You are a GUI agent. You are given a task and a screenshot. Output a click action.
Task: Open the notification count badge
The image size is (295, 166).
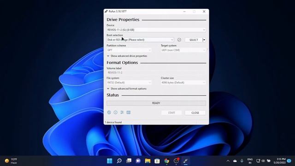pos(289,161)
